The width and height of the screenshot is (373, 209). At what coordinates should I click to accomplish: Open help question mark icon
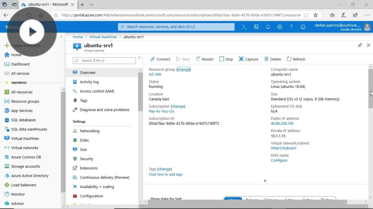(x=291, y=27)
